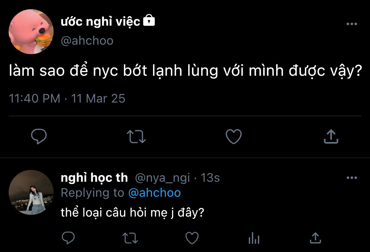This screenshot has width=370, height=252.
Task: Open nya_ngi's profile photo
Action: click(31, 192)
